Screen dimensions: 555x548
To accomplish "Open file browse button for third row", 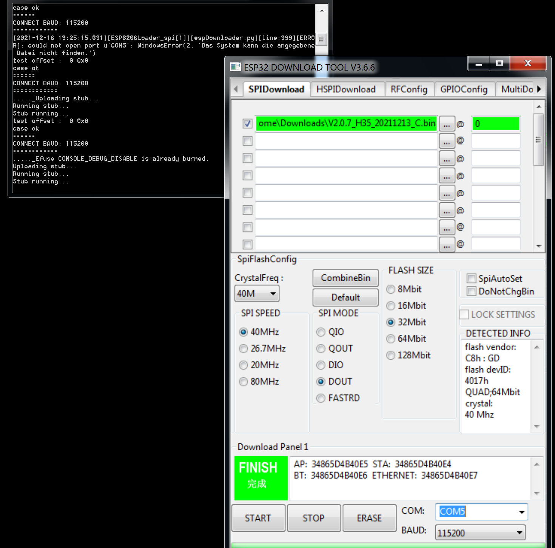I will (447, 159).
